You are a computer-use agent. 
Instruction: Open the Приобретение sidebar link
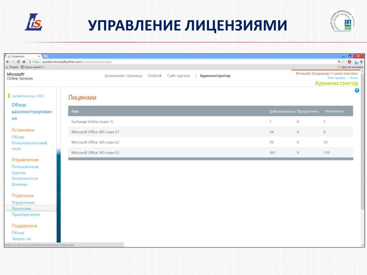click(26, 214)
